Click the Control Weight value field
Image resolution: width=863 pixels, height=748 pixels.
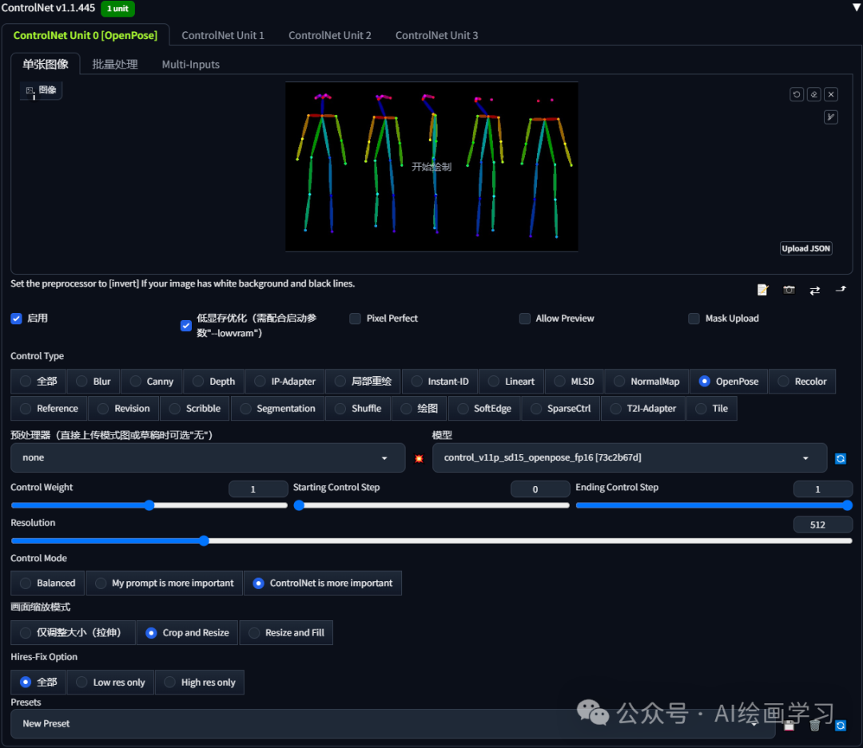(x=258, y=489)
